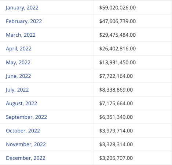This screenshot has width=172, height=165.
Task: Open the April, 2022 link
Action: tap(19, 49)
